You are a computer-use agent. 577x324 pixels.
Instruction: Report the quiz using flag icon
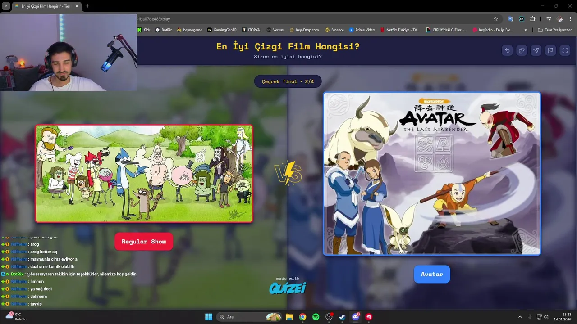tap(550, 50)
